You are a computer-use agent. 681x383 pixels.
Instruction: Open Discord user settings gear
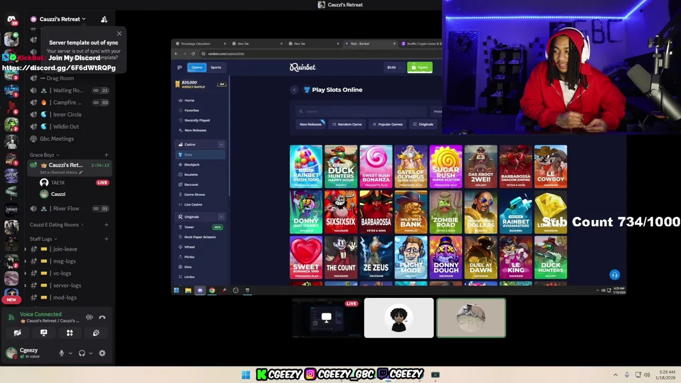click(x=102, y=353)
